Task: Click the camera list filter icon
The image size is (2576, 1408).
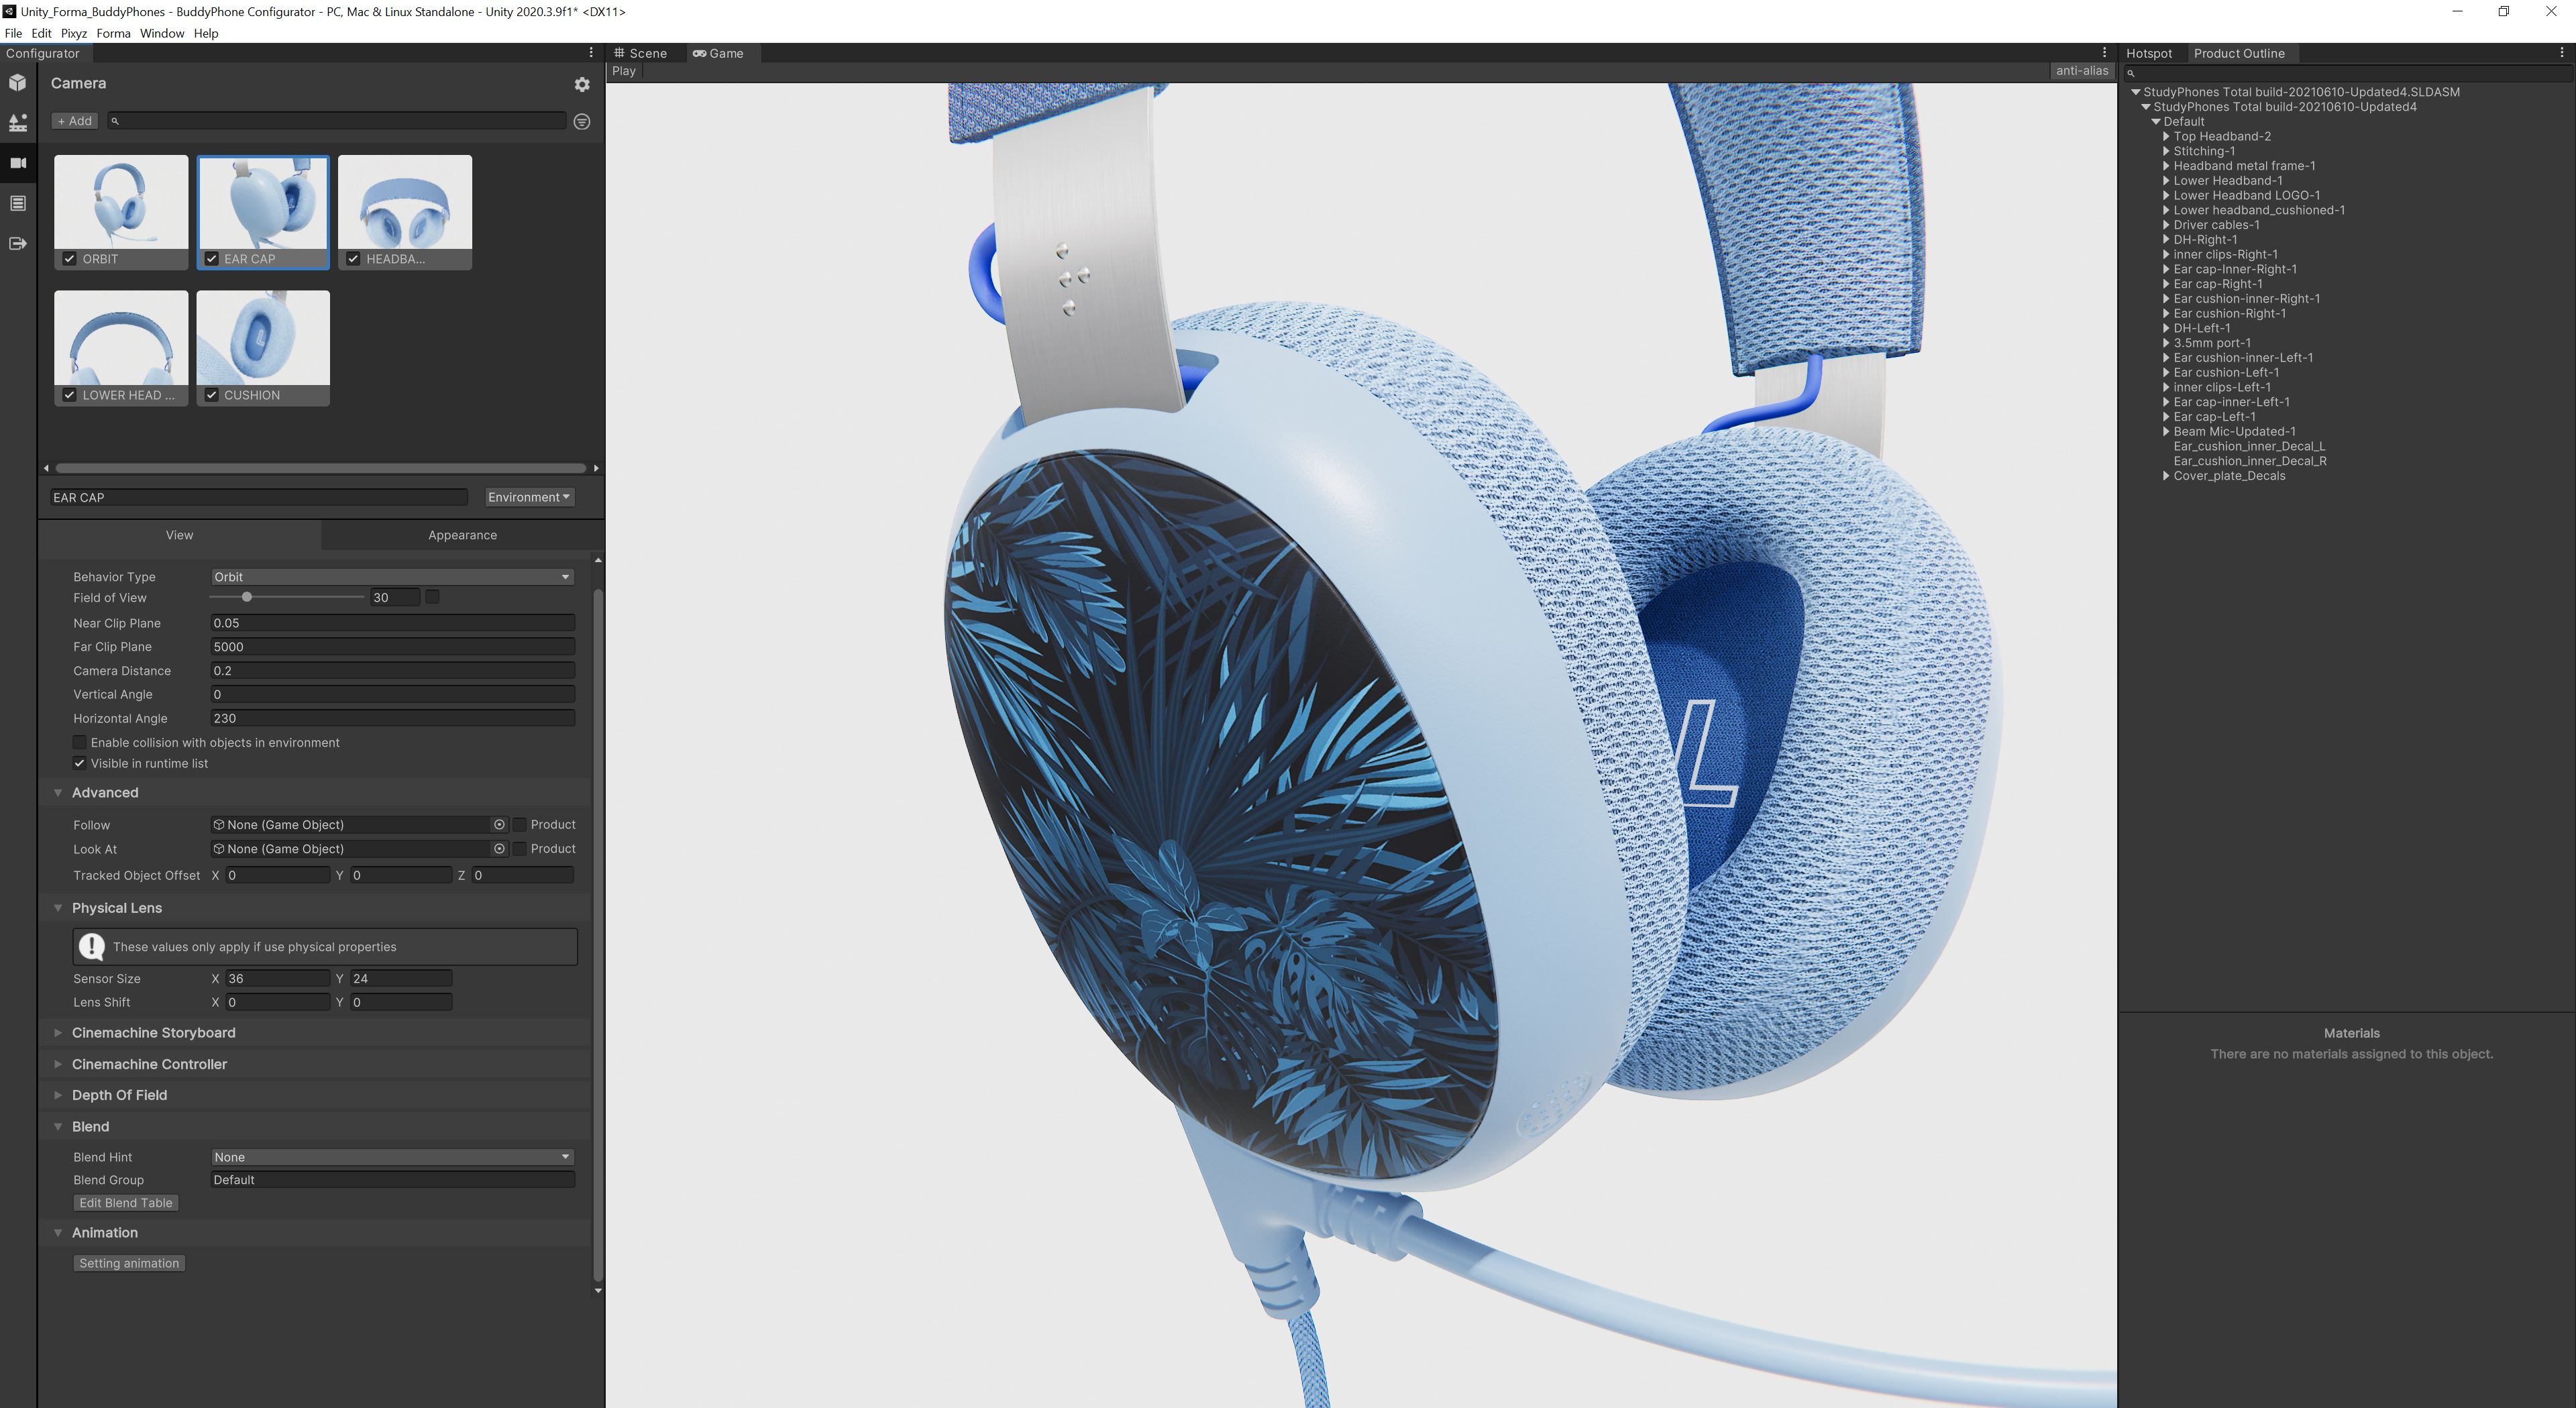Action: [x=582, y=121]
